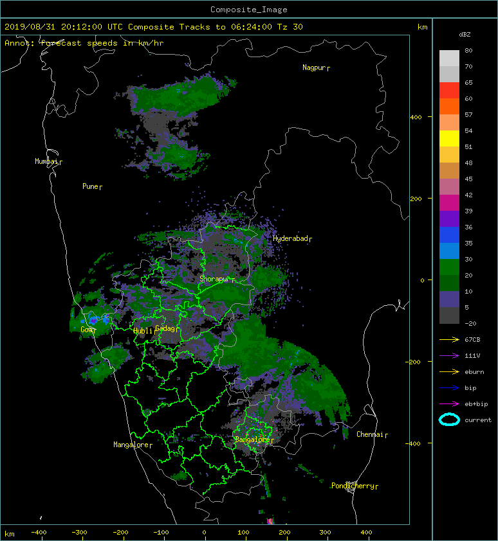
Task: Click the blue storm cell near Goa
Action: (x=94, y=319)
